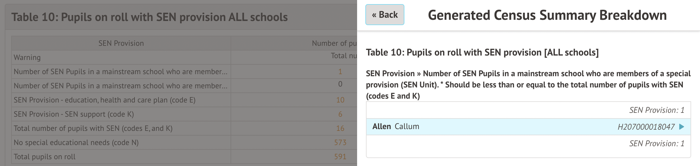The height and width of the screenshot is (166, 700).
Task: Open code E count of 10
Action: coord(340,100)
